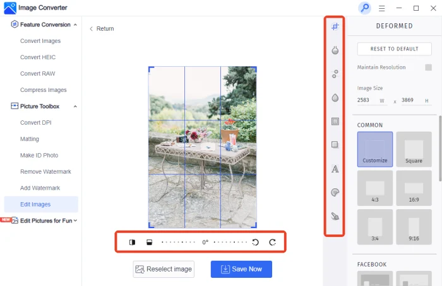Choose the 16:9 crop ratio preset
The image size is (442, 286).
[414, 188]
